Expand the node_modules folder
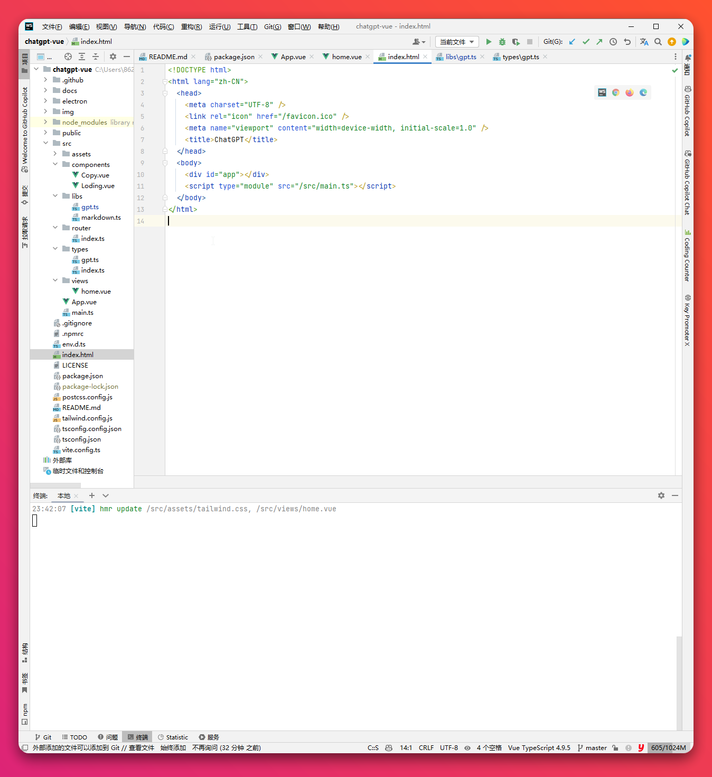This screenshot has height=777, width=712. pyautogui.click(x=45, y=122)
